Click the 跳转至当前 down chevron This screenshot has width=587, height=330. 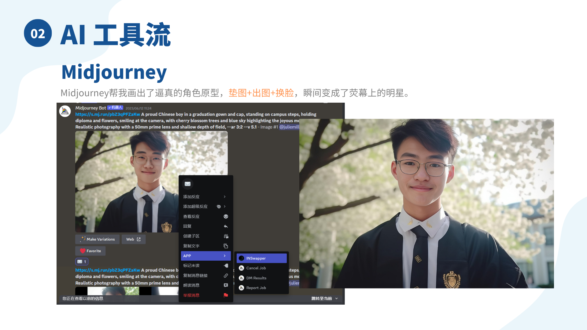(x=337, y=299)
